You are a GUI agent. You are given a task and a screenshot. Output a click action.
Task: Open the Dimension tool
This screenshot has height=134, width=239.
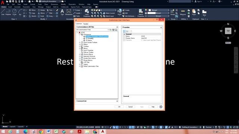click(69, 12)
